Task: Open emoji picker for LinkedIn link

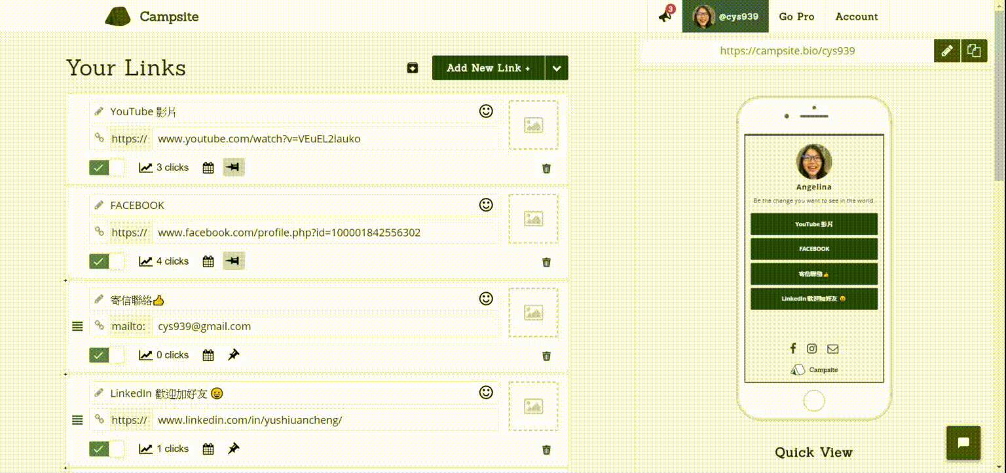Action: point(486,392)
